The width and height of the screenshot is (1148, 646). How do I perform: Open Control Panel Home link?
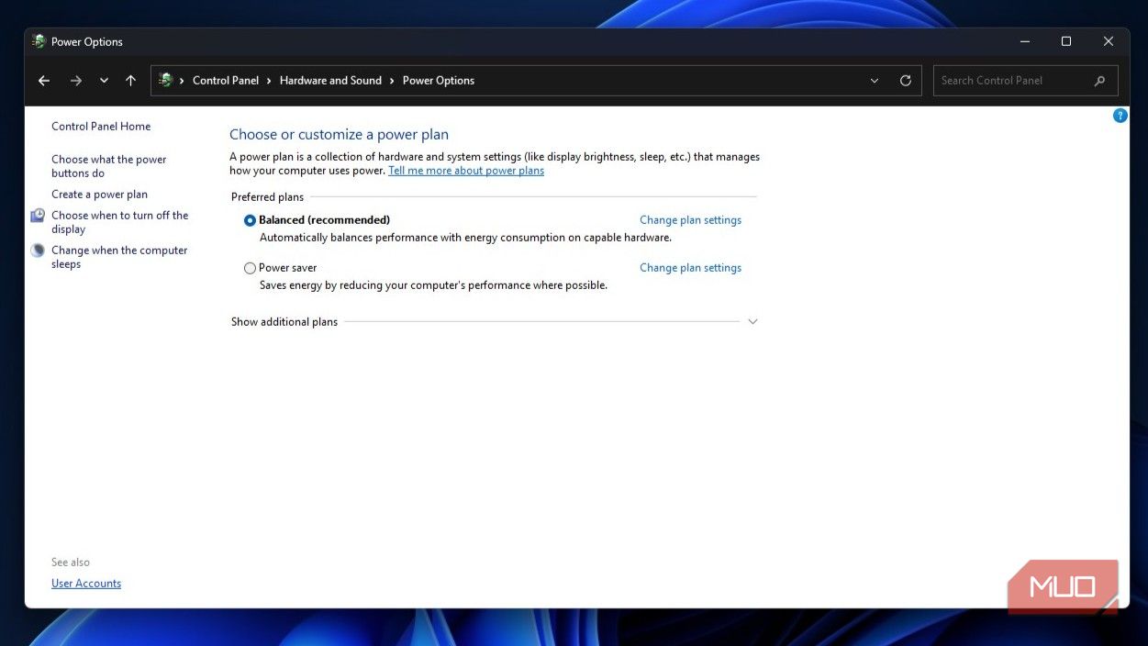101,127
